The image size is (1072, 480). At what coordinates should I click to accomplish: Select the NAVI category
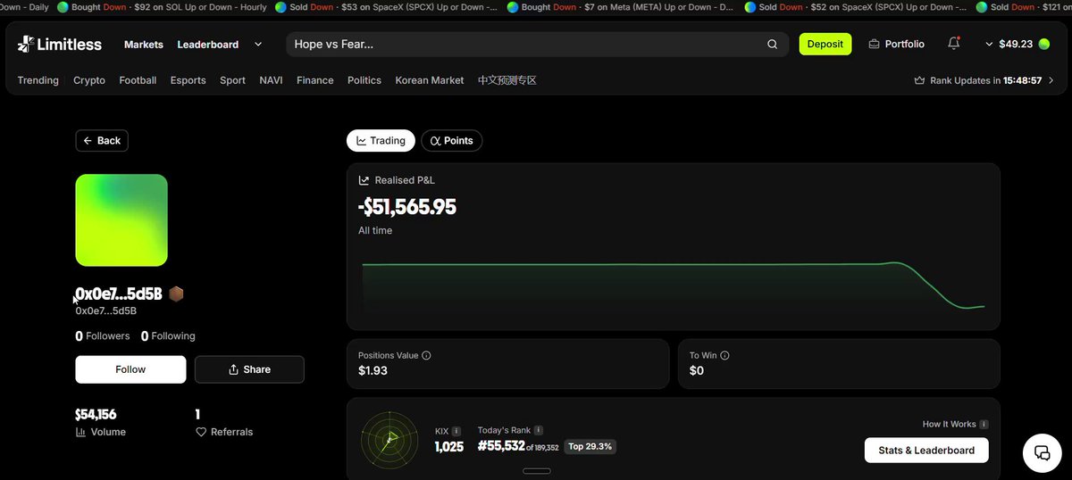pyautogui.click(x=271, y=80)
